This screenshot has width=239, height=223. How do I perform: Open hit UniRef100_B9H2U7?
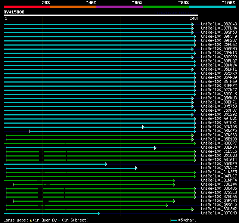point(219,41)
